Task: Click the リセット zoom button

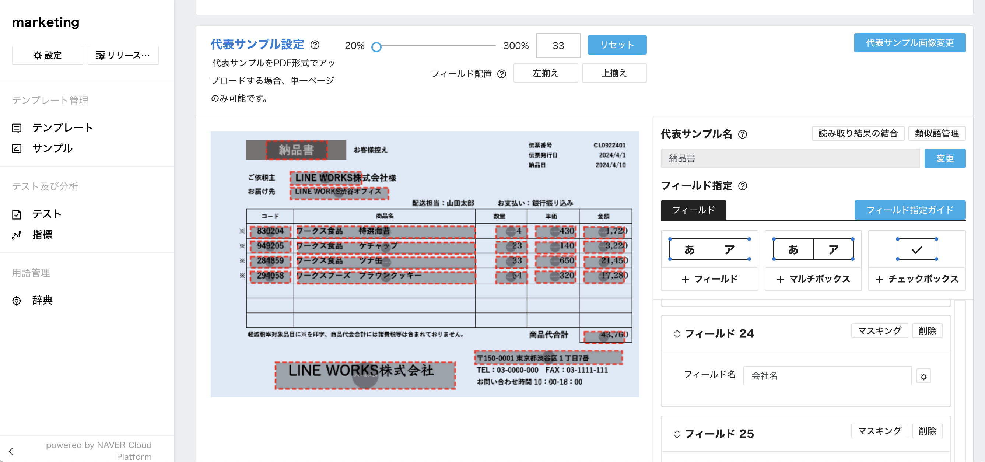Action: coord(617,45)
